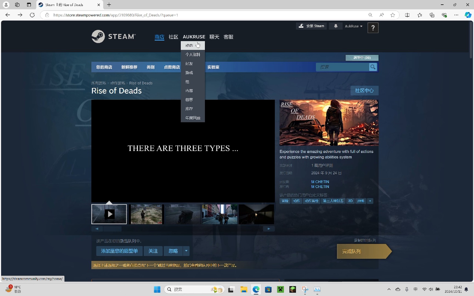Open 您的商店 in the store bar
Image resolution: width=474 pixels, height=296 pixels.
(104, 67)
